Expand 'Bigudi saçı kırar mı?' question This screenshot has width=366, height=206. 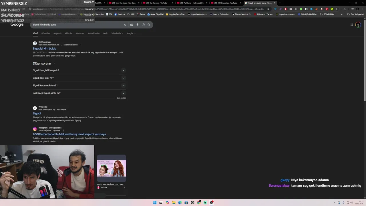(x=79, y=78)
